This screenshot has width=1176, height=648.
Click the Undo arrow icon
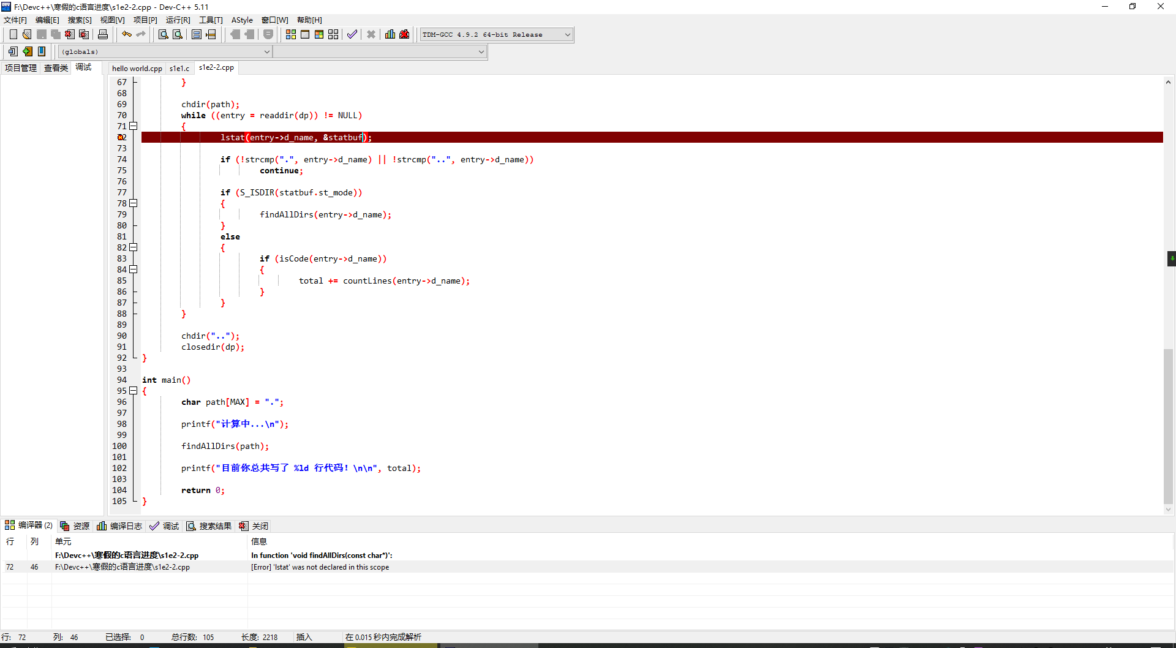[126, 34]
